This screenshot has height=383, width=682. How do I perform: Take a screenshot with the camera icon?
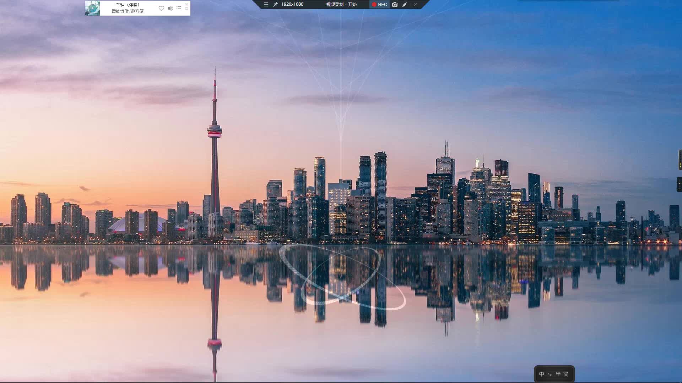(395, 4)
